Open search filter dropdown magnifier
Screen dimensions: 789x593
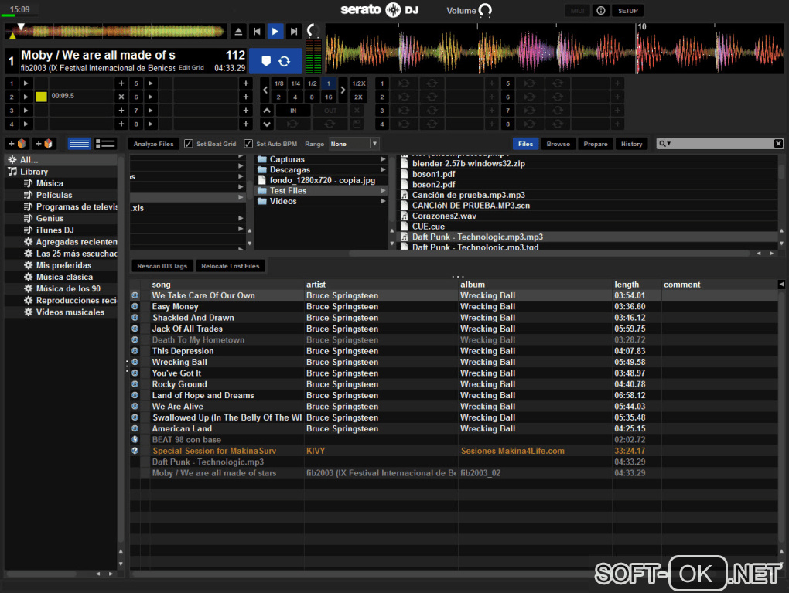(664, 144)
